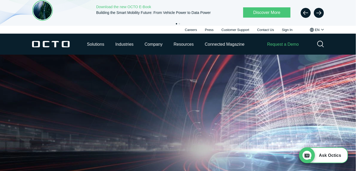Image resolution: width=359 pixels, height=171 pixels.
Task: Click the Octics chatbot robot icon
Action: point(307,155)
